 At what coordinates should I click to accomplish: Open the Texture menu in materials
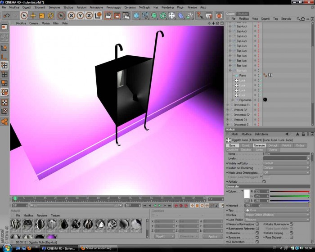(55, 216)
